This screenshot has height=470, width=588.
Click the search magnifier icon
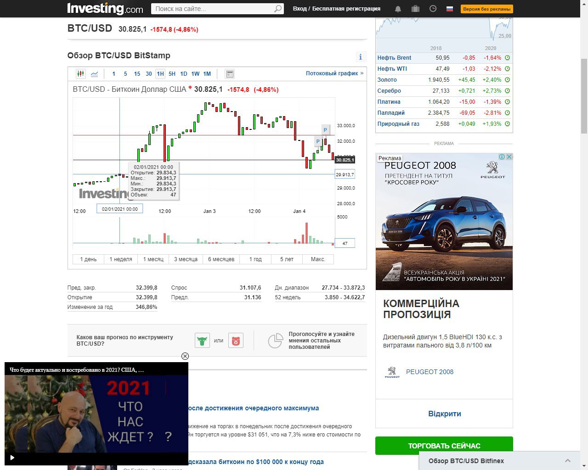click(278, 9)
